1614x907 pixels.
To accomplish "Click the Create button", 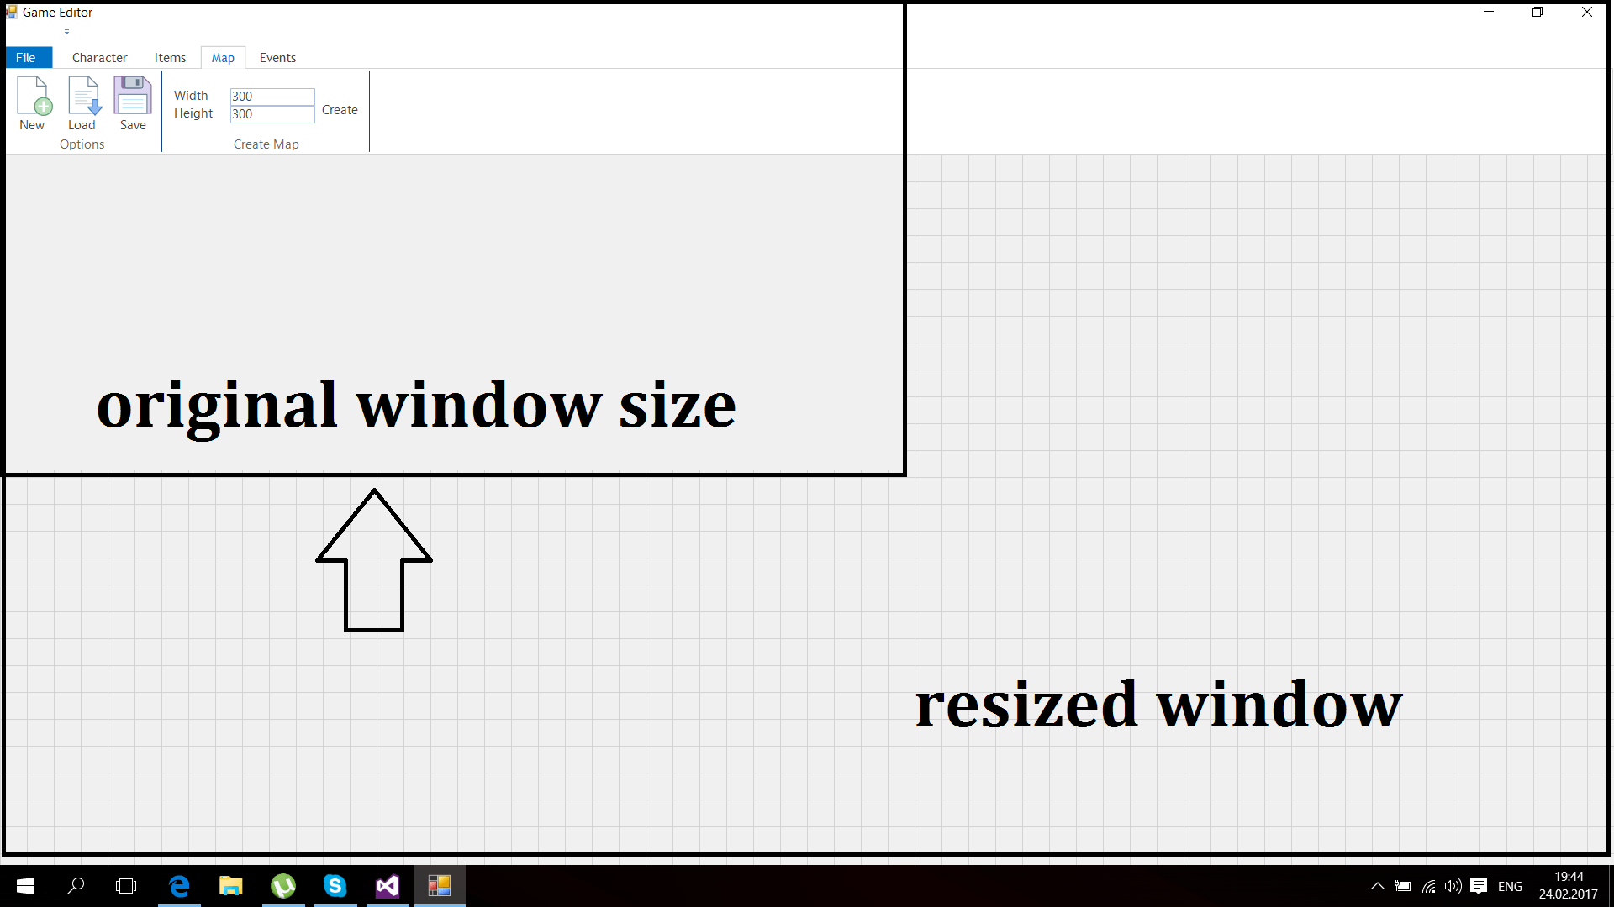I will (x=340, y=110).
